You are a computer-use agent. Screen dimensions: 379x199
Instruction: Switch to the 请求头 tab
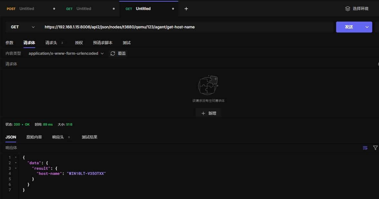click(x=51, y=43)
